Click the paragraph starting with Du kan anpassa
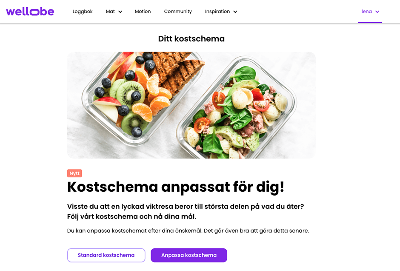 tap(188, 231)
